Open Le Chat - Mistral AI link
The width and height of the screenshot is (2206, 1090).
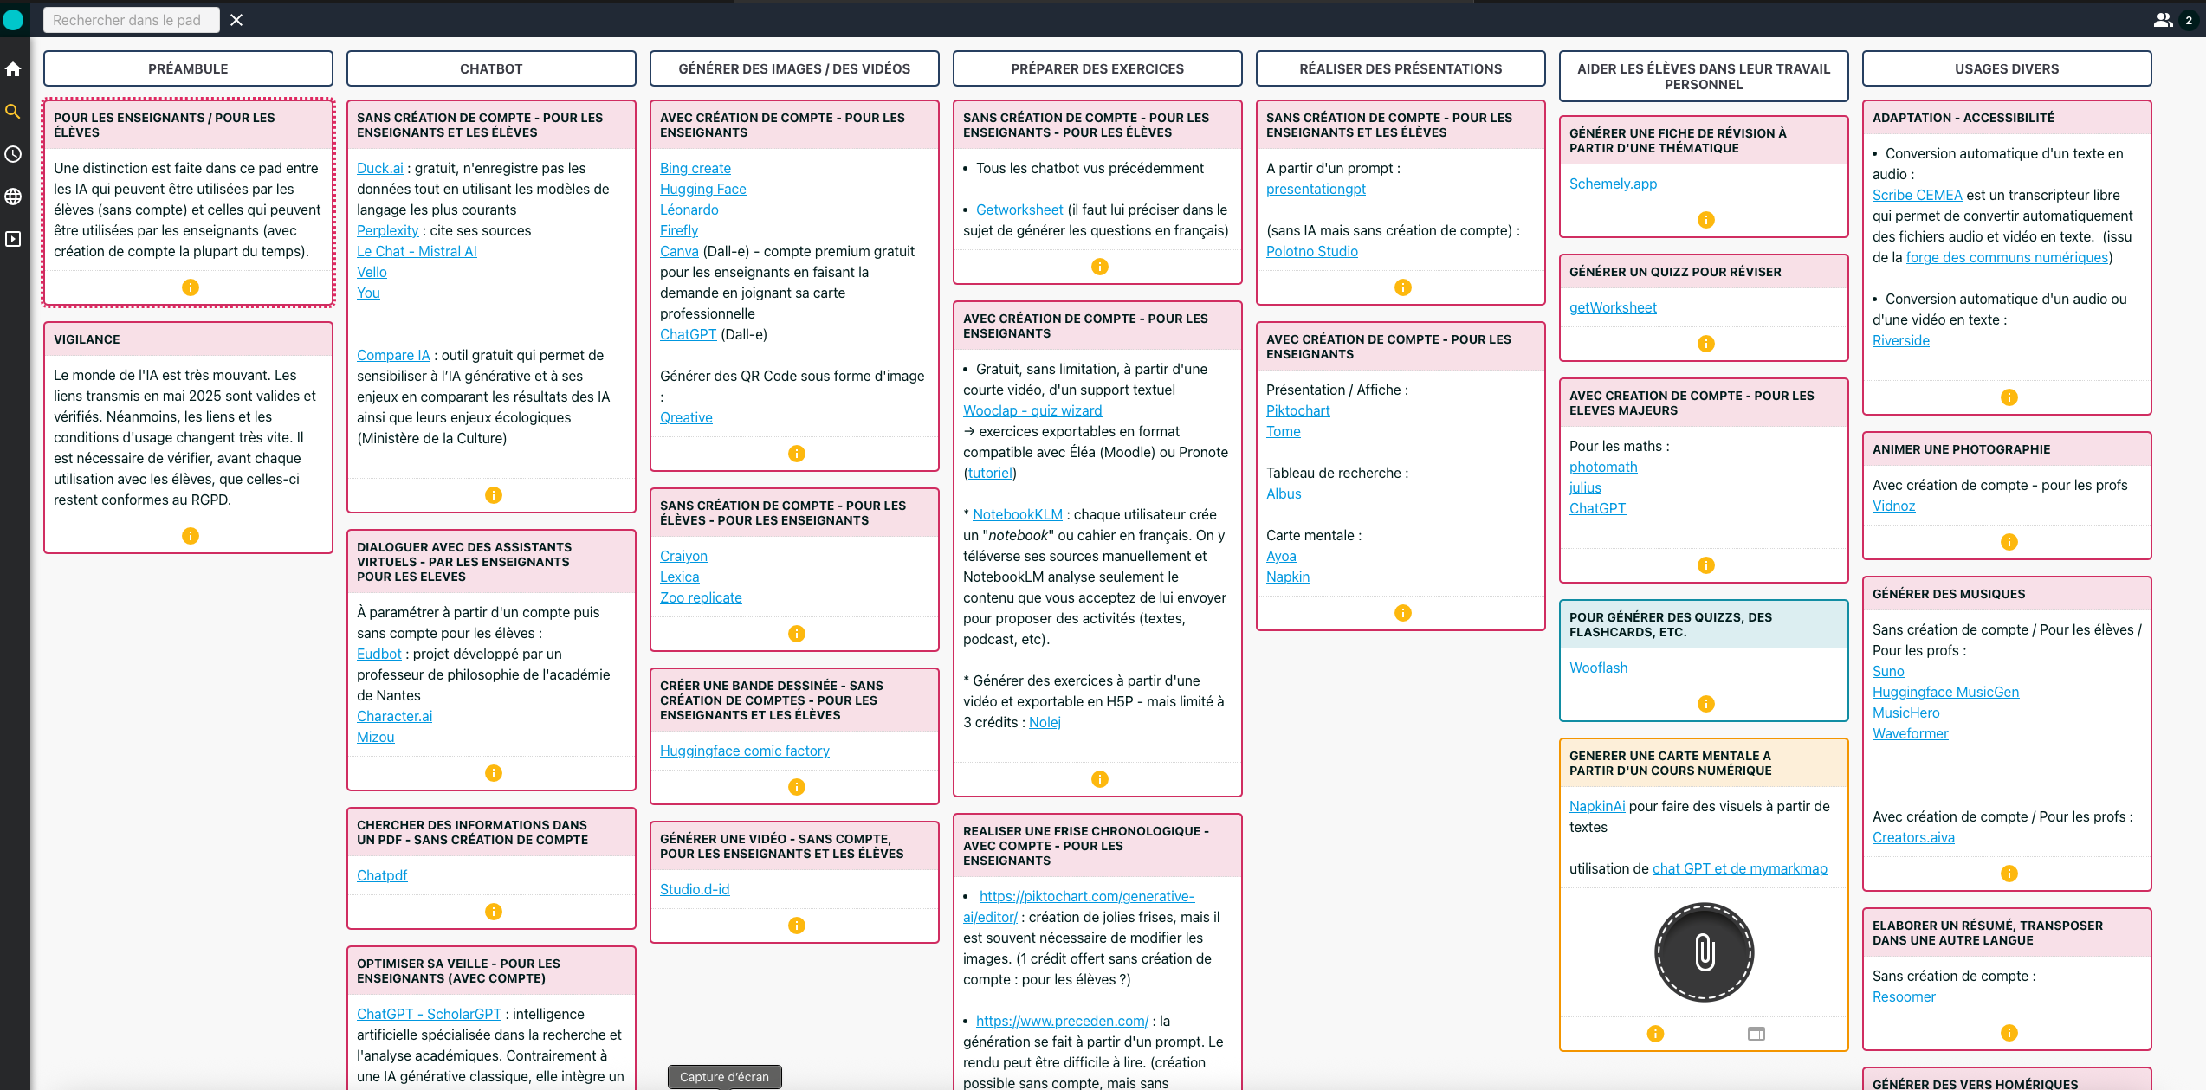(x=417, y=251)
